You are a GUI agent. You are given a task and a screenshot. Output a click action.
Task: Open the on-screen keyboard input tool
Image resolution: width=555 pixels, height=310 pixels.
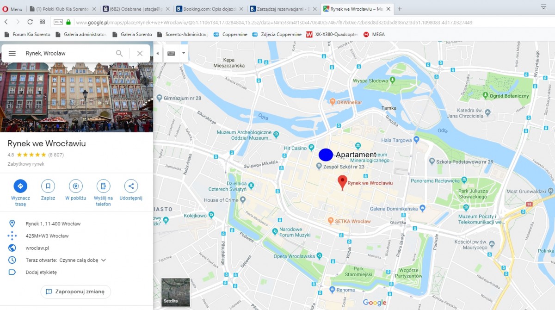point(171,53)
